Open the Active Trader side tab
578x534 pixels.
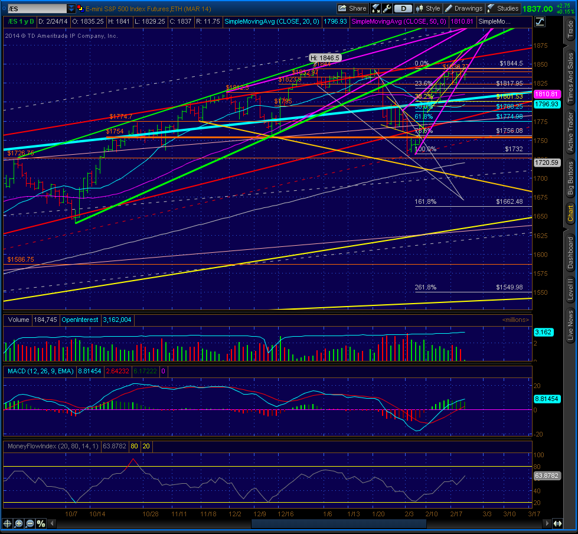pyautogui.click(x=570, y=132)
